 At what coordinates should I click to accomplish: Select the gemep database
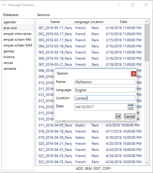[x=18, y=51]
